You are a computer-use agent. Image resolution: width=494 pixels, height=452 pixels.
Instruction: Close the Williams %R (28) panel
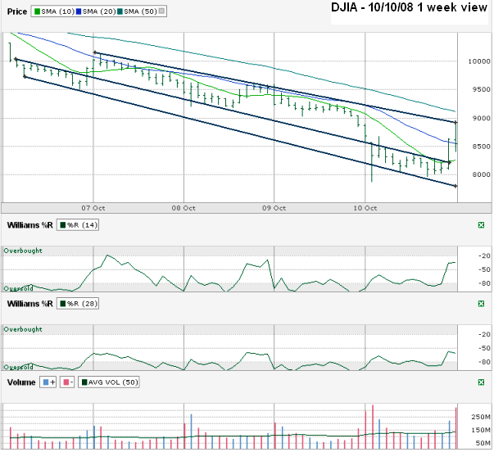(481, 304)
